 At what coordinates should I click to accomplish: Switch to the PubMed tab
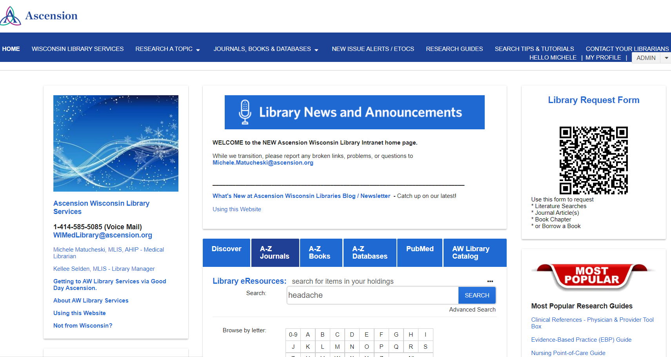coord(420,253)
